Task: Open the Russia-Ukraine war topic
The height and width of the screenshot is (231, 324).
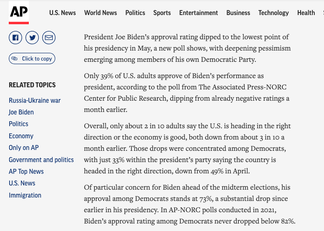Action: pyautogui.click(x=35, y=100)
